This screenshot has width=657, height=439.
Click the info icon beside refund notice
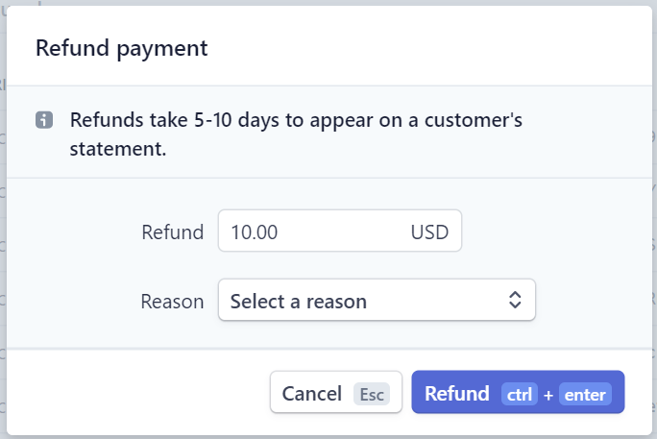[x=44, y=120]
